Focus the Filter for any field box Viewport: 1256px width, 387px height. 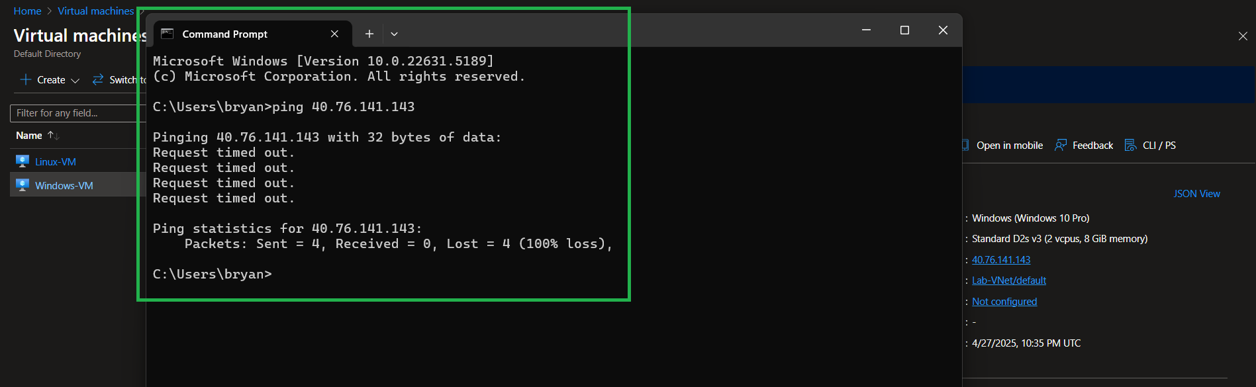(x=78, y=113)
